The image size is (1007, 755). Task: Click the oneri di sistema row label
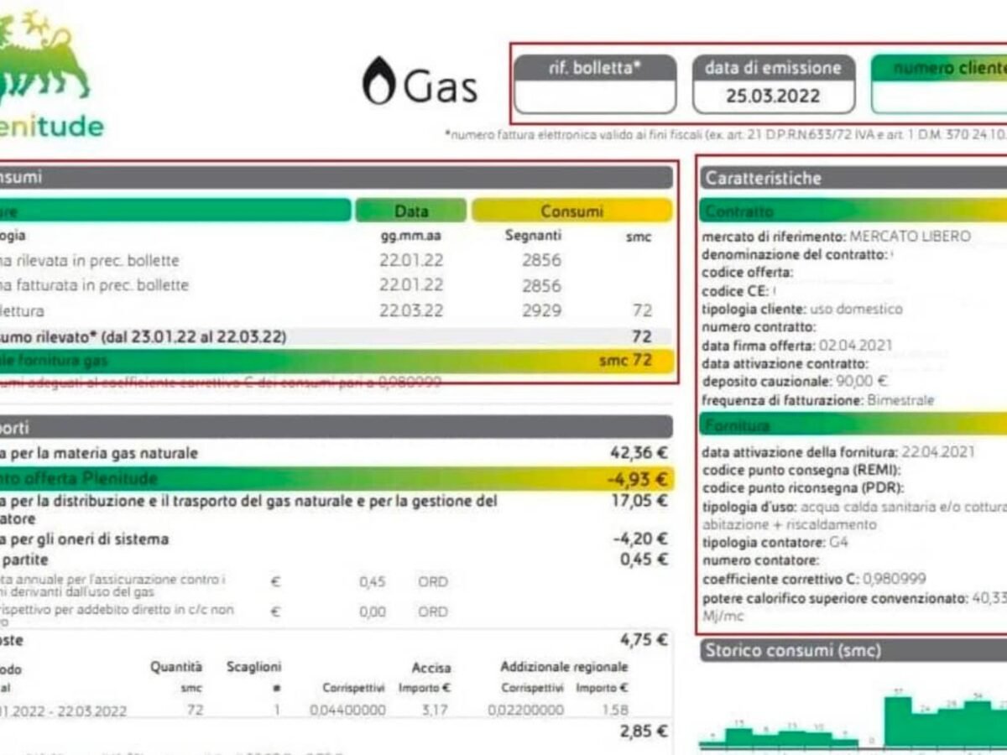tap(84, 539)
